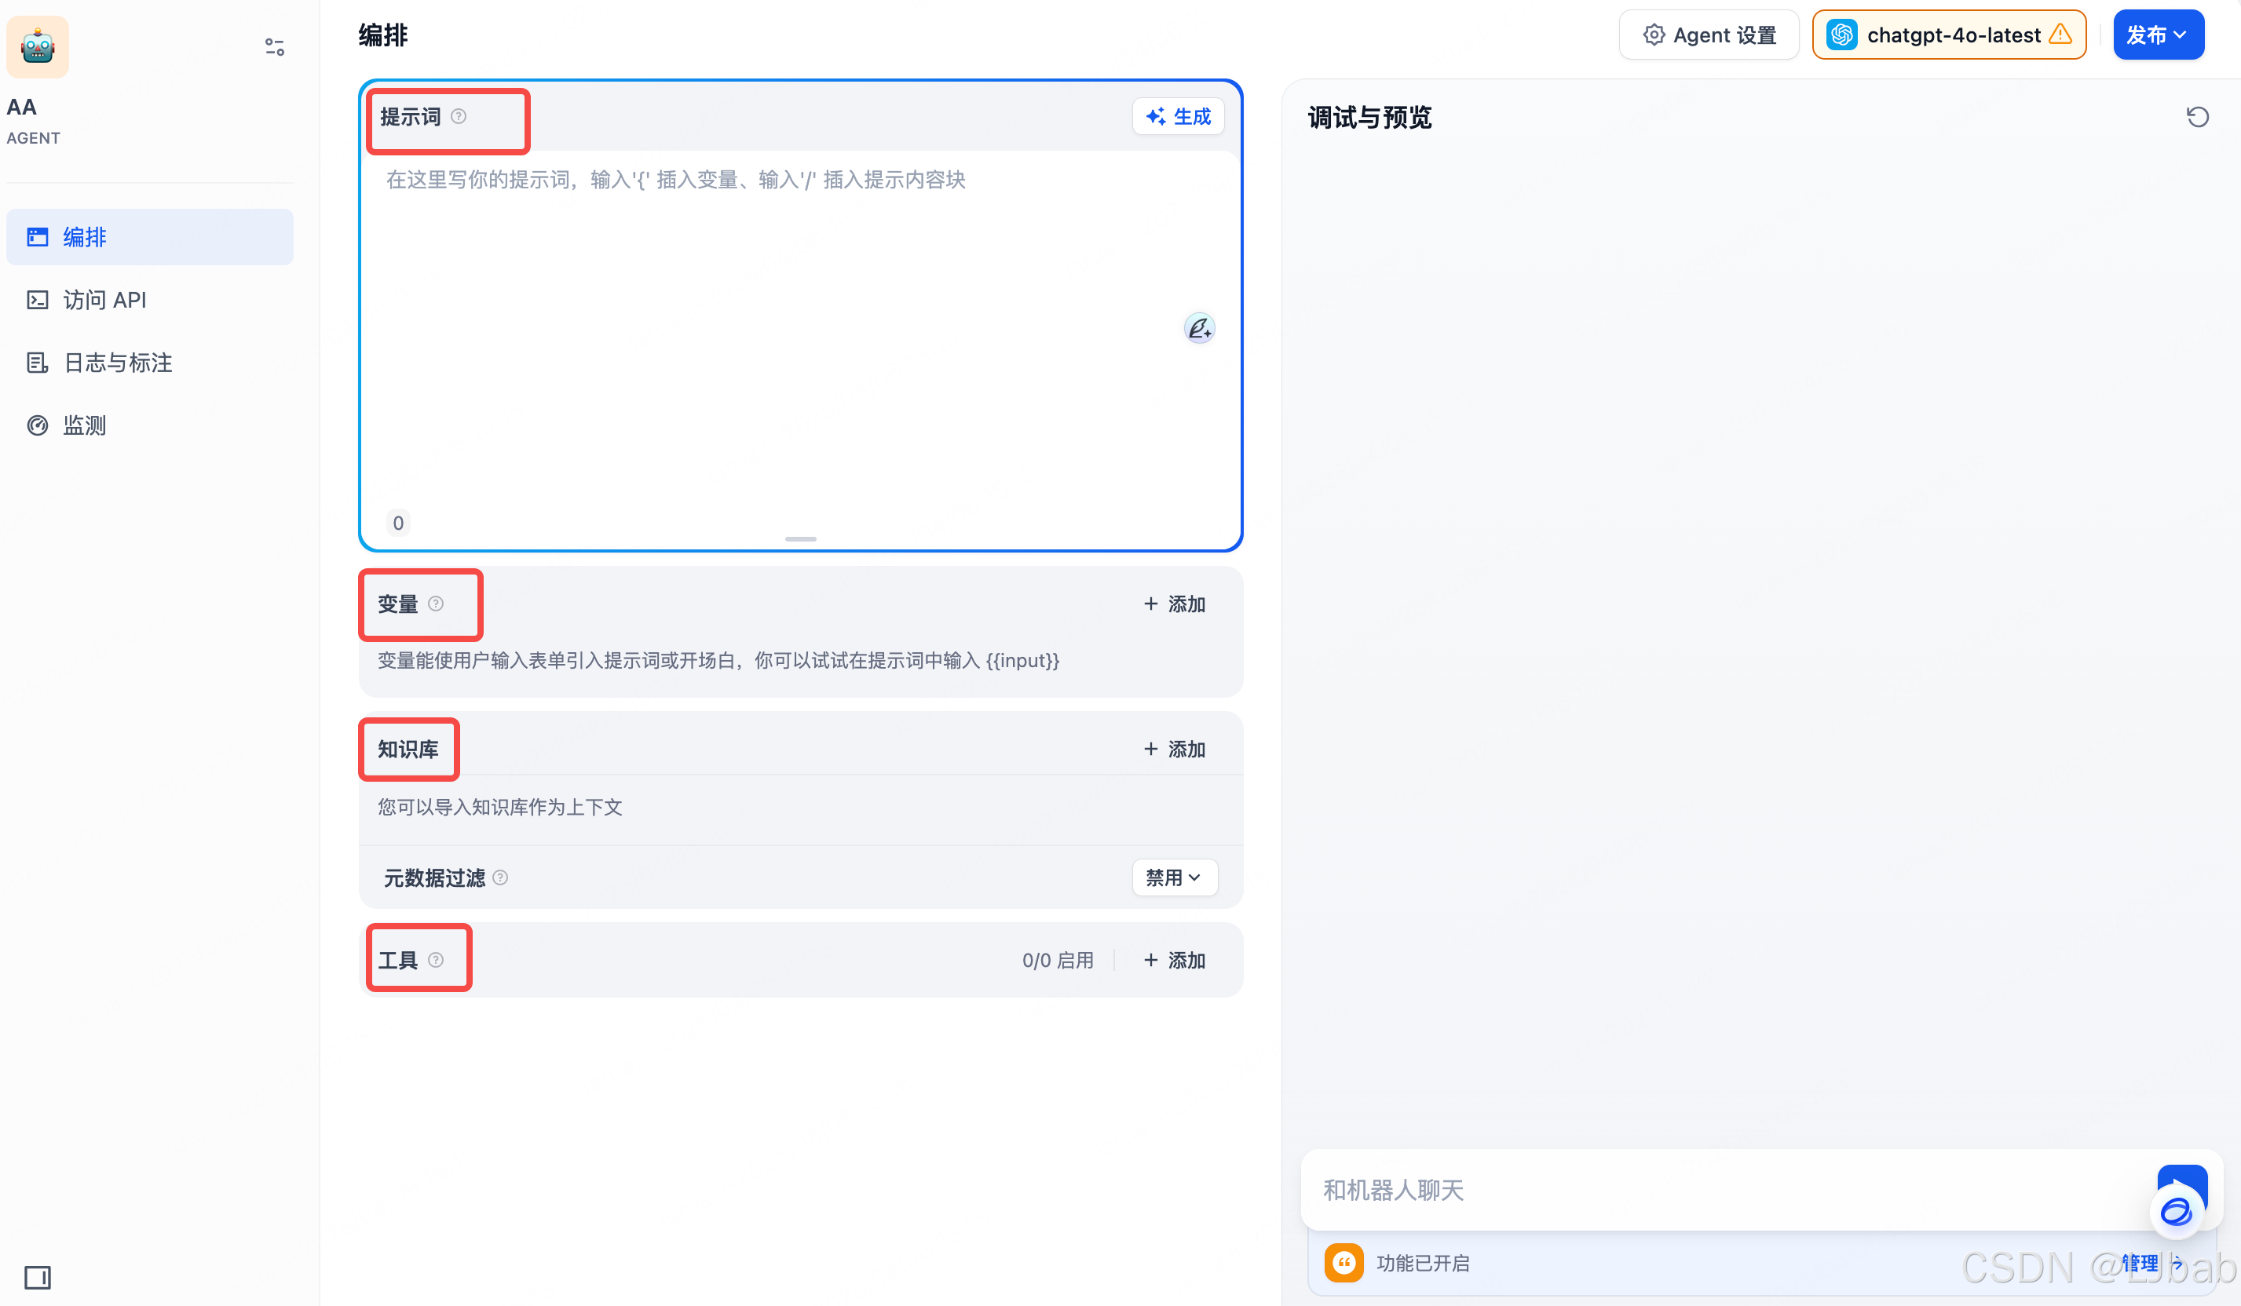2241x1306 pixels.
Task: Open the chatgpt-4o-latest model selector
Action: click(1948, 35)
